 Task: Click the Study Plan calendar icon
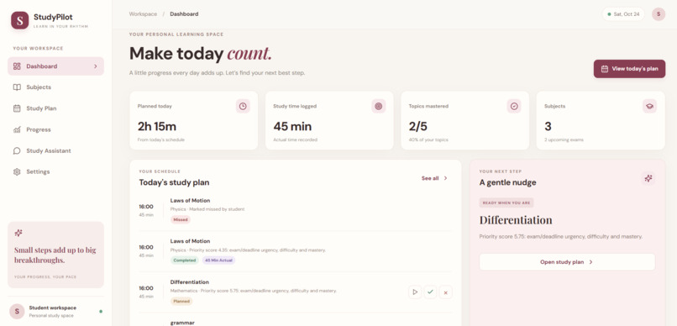pos(17,108)
